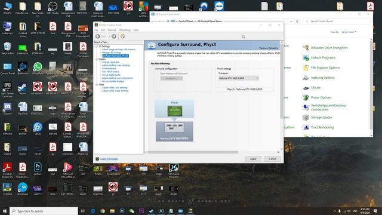Open the 3D Settings menu
Viewport: 382px width, 215px height.
125,30
